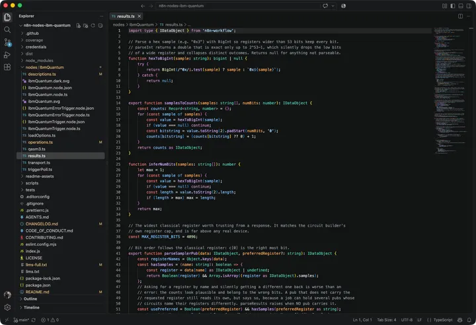476x325 pixels.
Task: Open the Run and Debug view
Action: (x=7, y=55)
